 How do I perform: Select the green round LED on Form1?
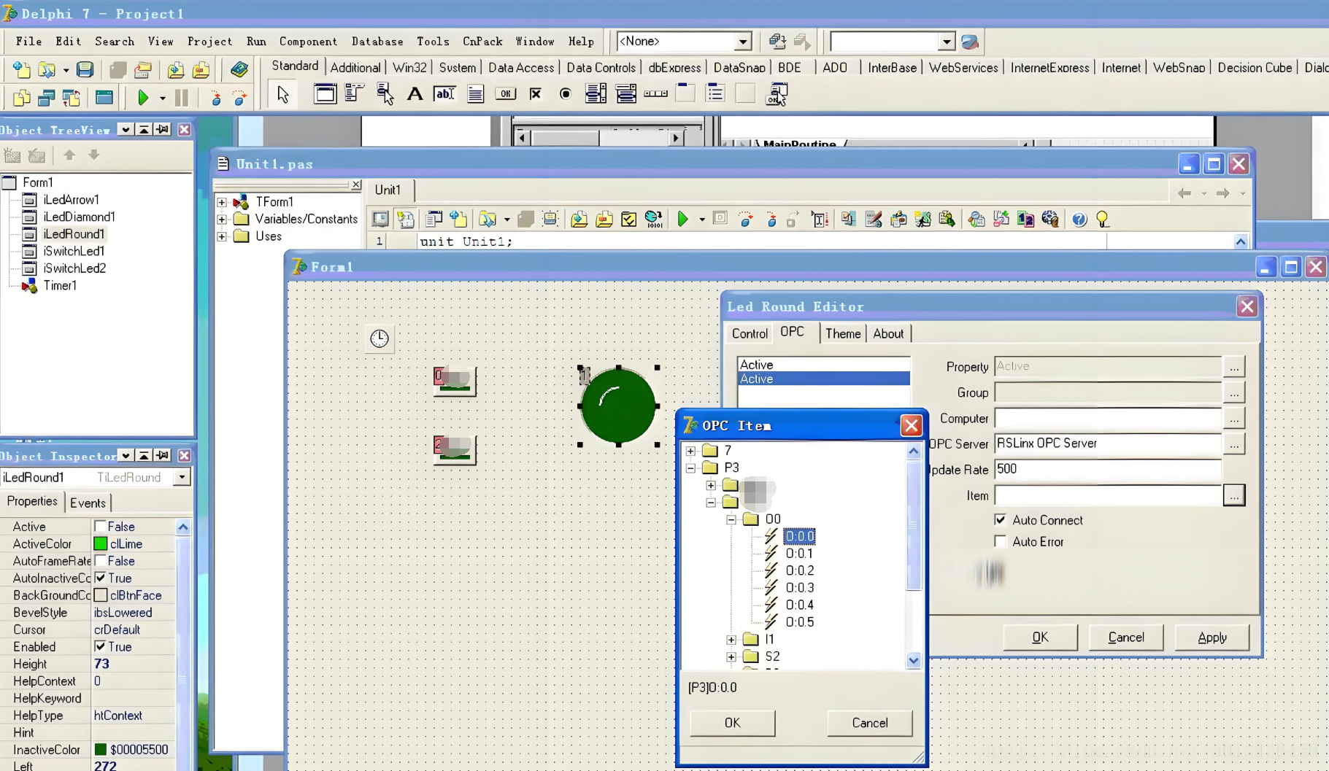click(x=618, y=406)
